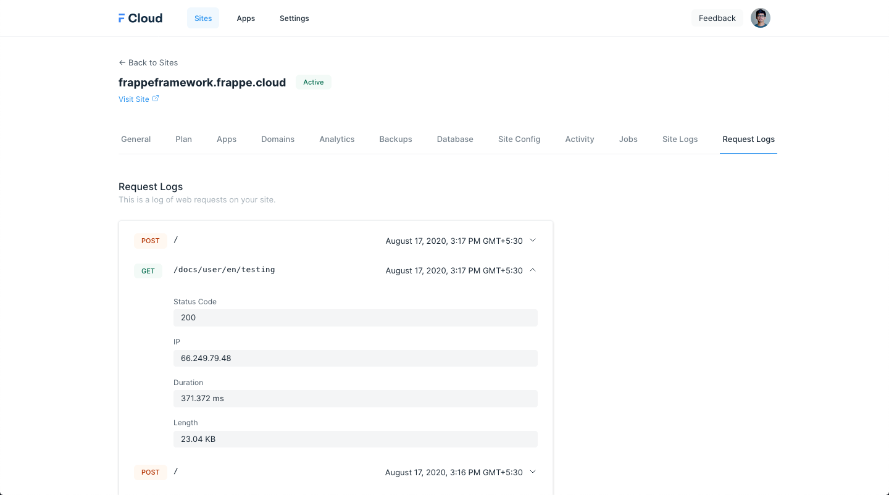Viewport: 889px width, 495px height.
Task: Collapse the /docs/user/en/testing GET request
Action: pos(533,270)
